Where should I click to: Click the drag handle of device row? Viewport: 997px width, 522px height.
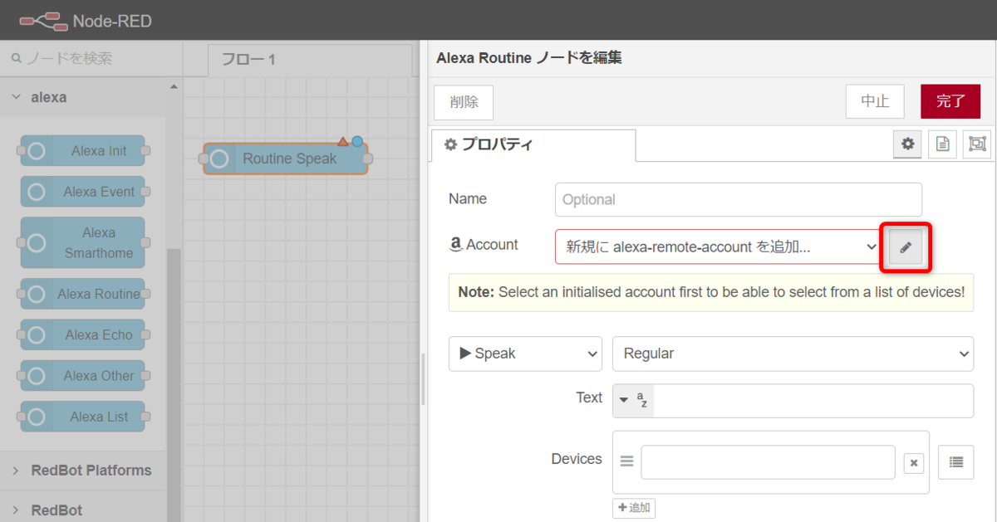tap(626, 461)
